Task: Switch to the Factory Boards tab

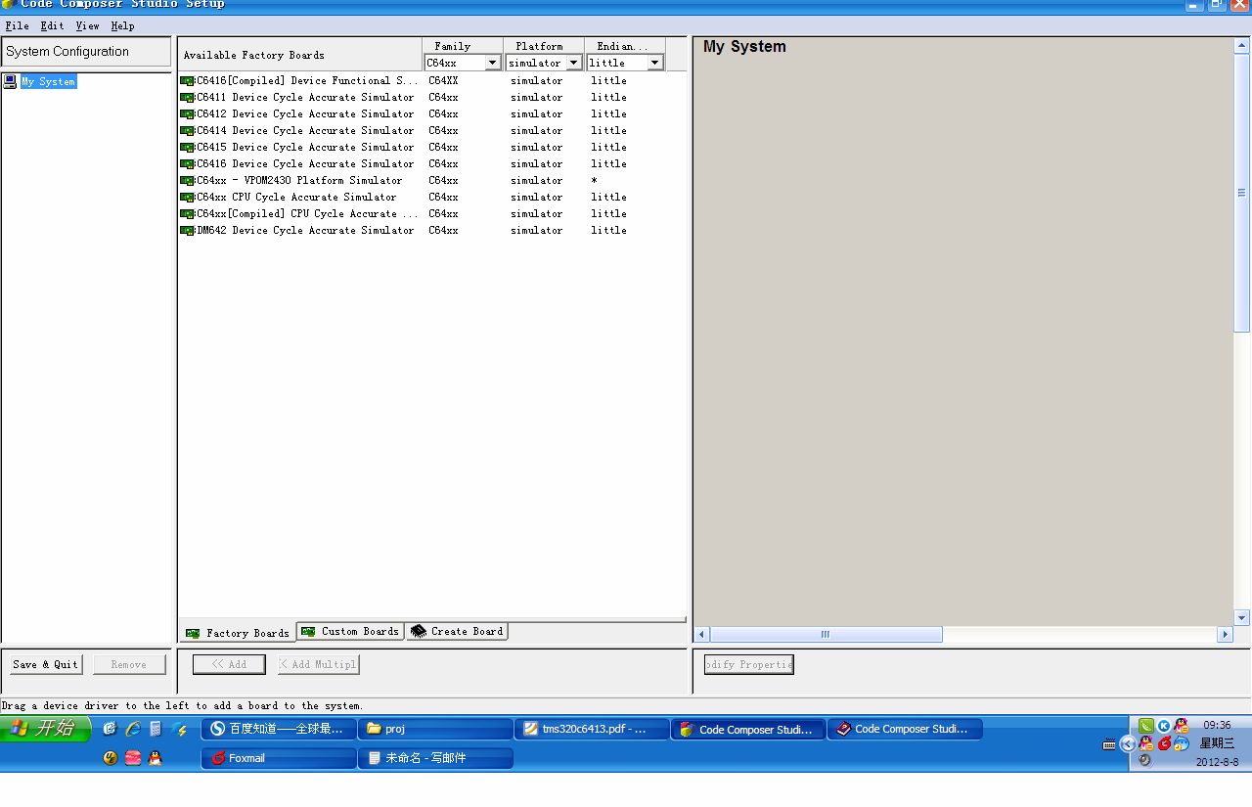Action: (x=238, y=633)
